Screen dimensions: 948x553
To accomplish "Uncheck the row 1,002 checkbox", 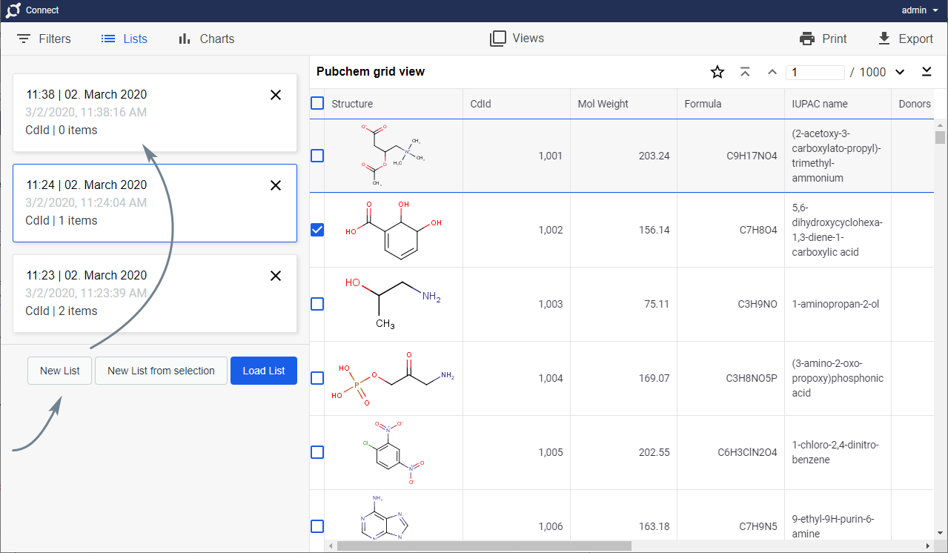I will (317, 230).
